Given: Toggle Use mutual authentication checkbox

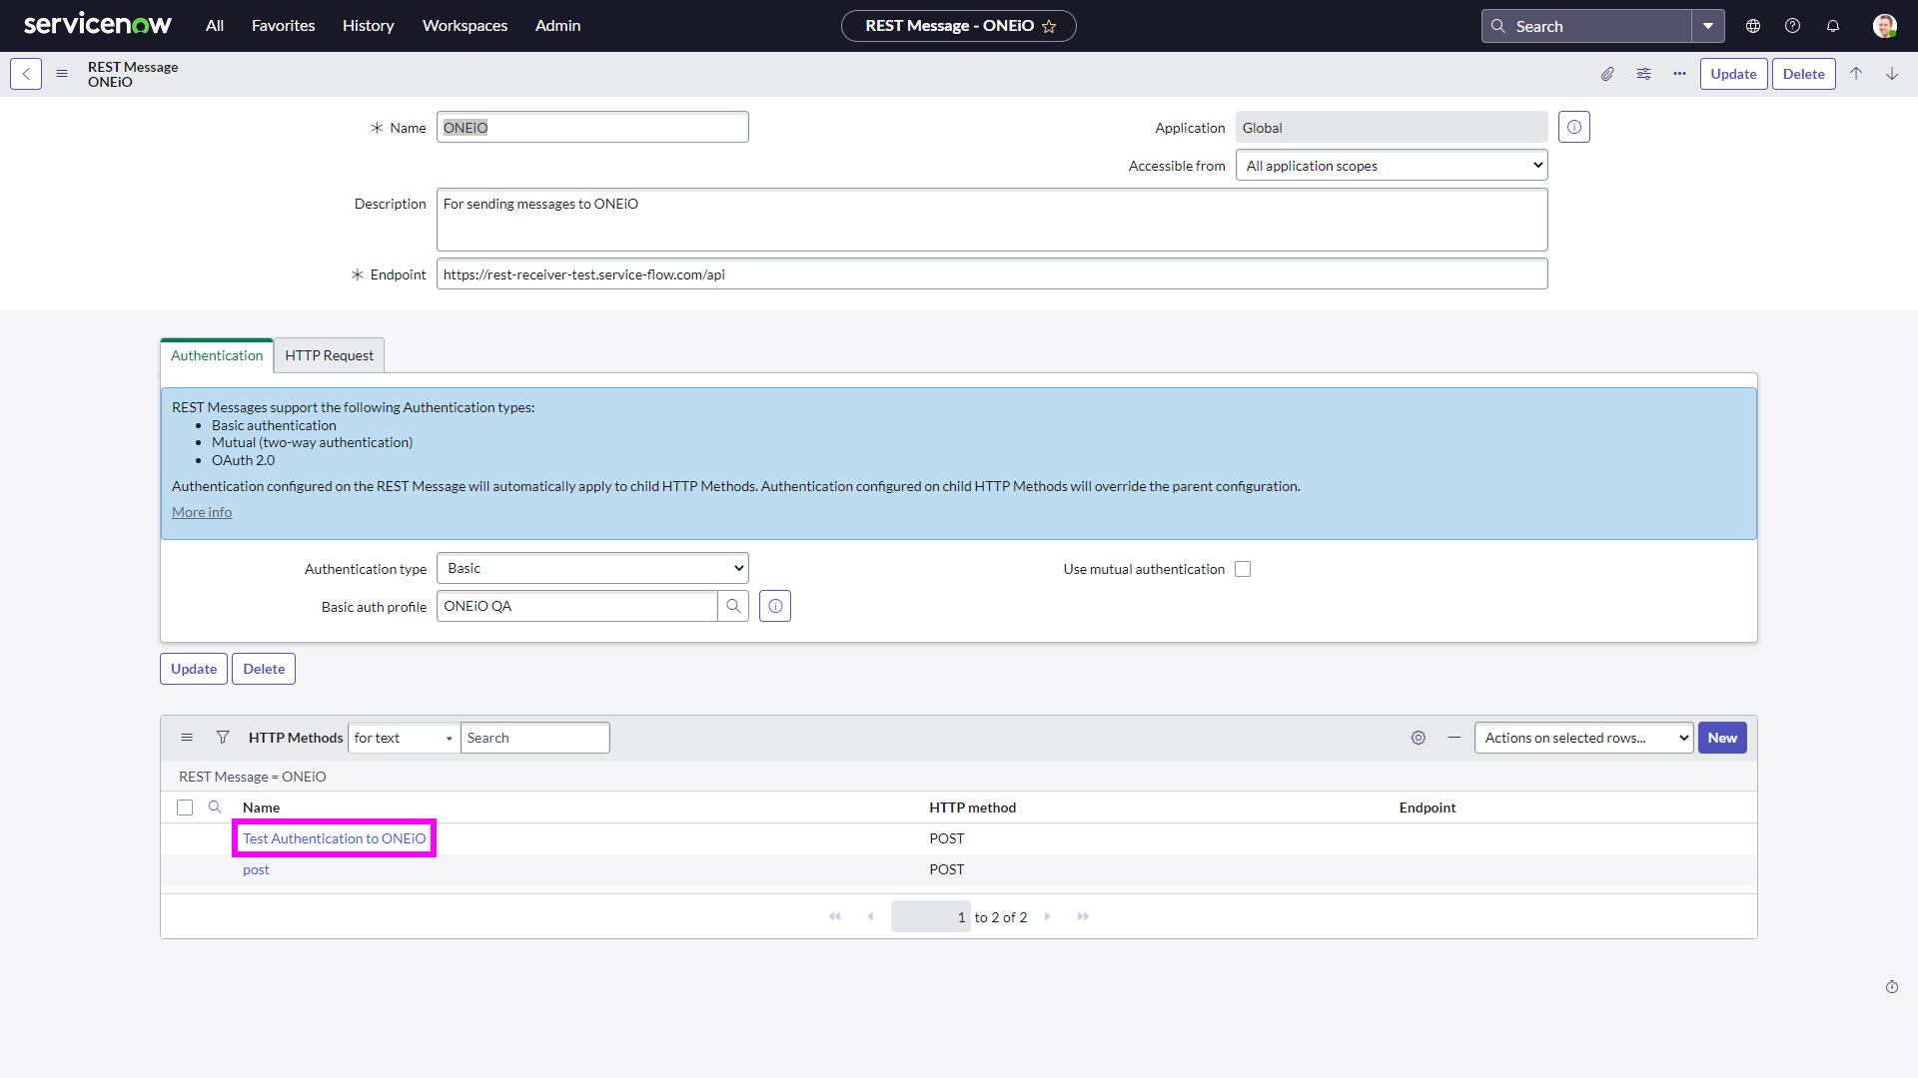Looking at the screenshot, I should pos(1243,569).
